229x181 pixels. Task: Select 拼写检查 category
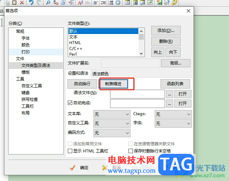30,99
